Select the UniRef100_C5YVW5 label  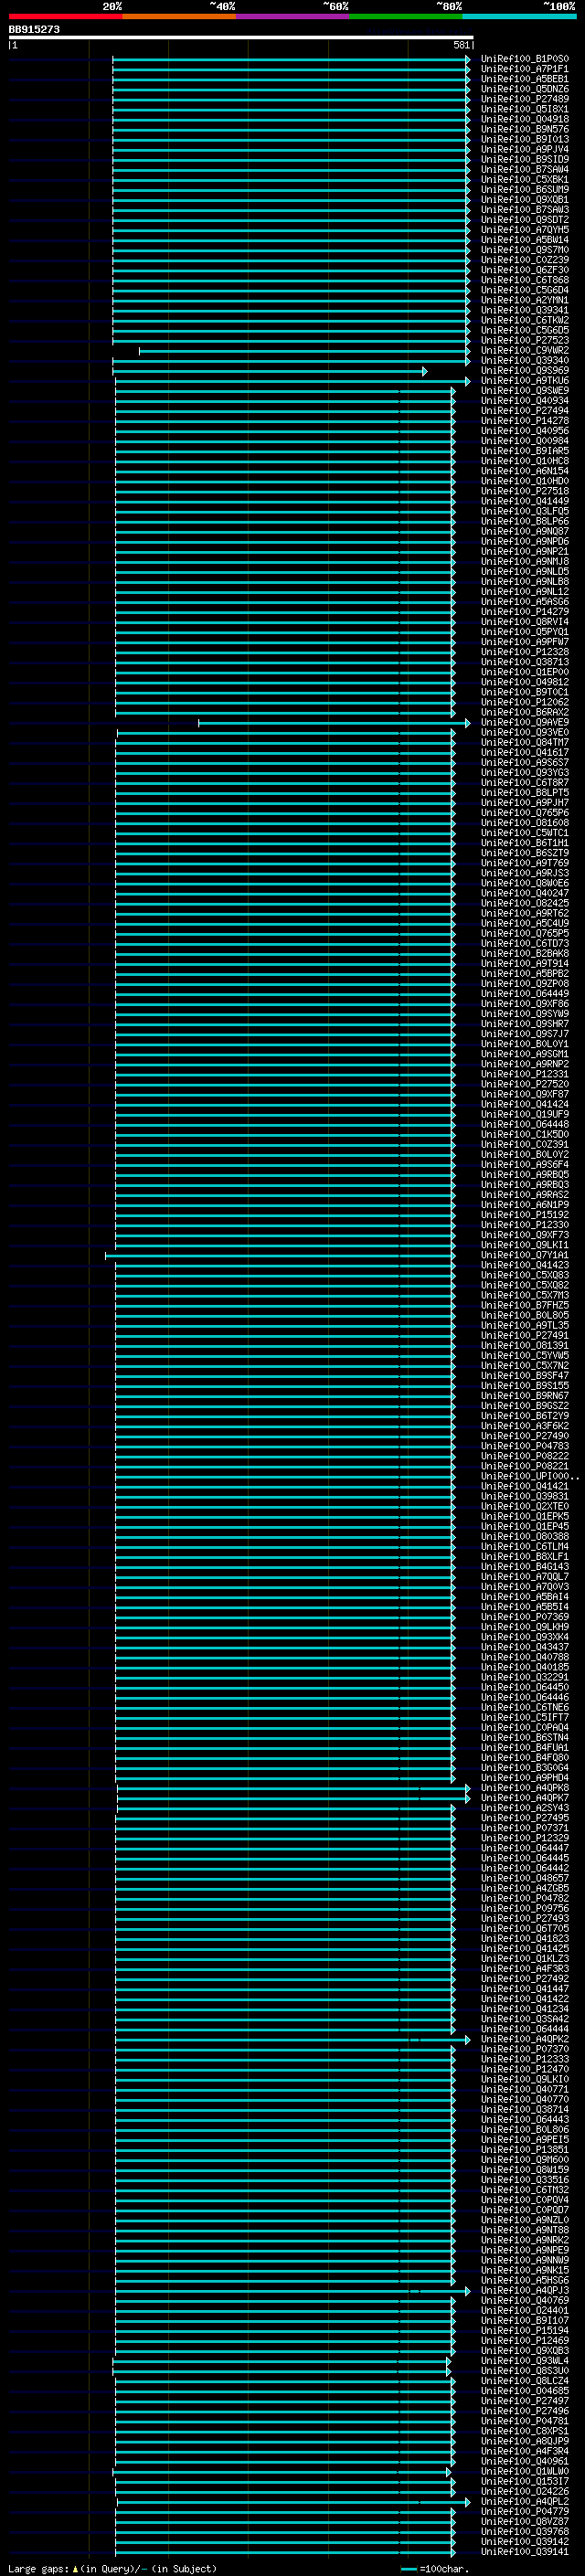(525, 1356)
